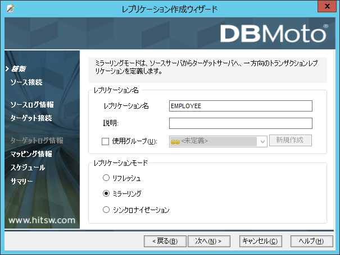The width and height of the screenshot is (340, 255).
Task: Click the 戻る(B) back button
Action: tap(165, 241)
